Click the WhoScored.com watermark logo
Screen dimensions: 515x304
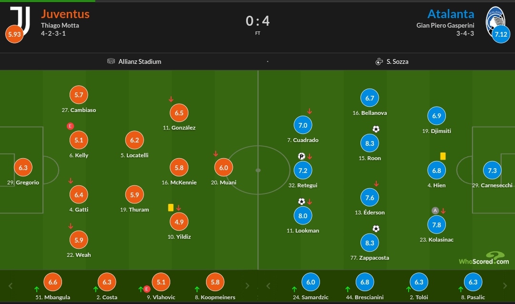tap(484, 259)
